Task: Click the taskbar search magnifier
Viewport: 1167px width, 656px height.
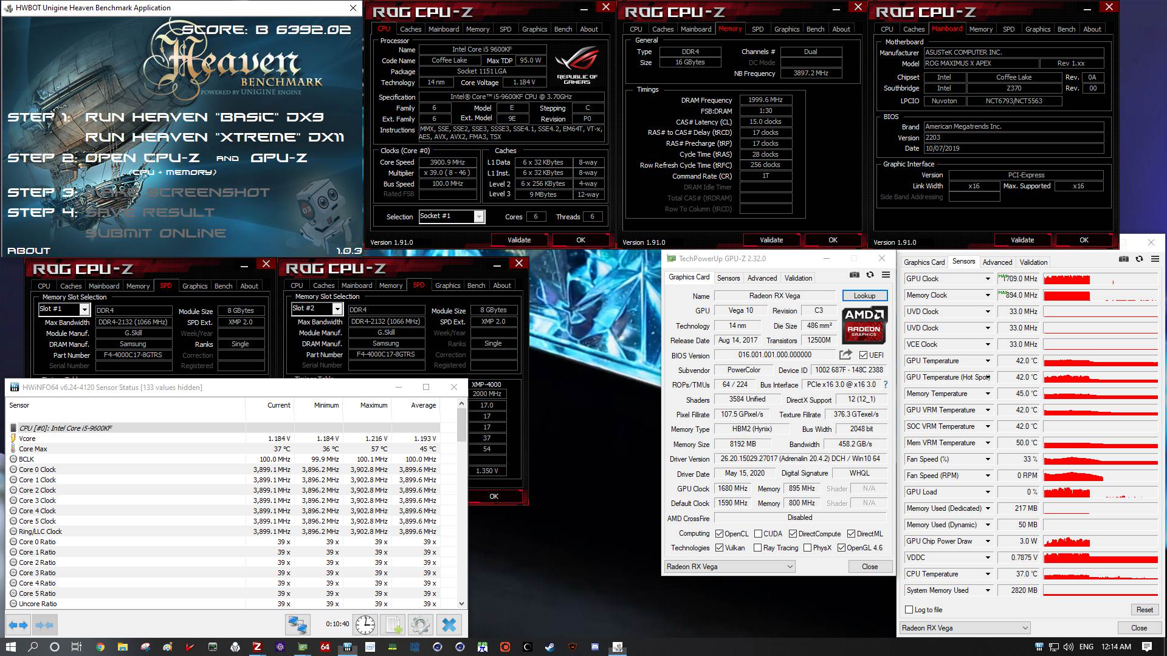Action: click(33, 647)
